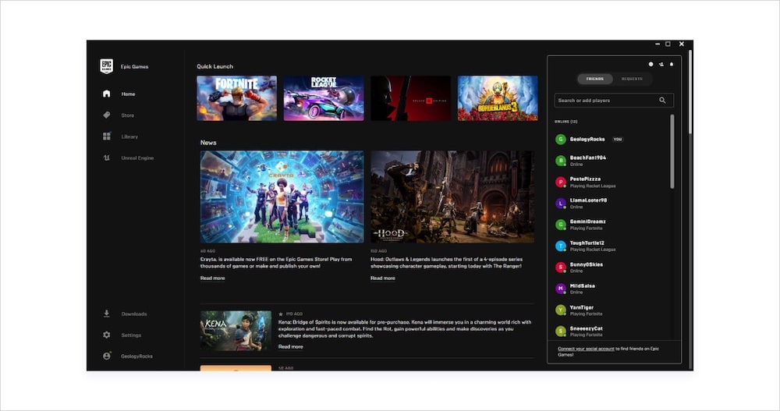Select friend name PestoPizzza
Screen dimensions: 780x411
pyautogui.click(x=585, y=179)
